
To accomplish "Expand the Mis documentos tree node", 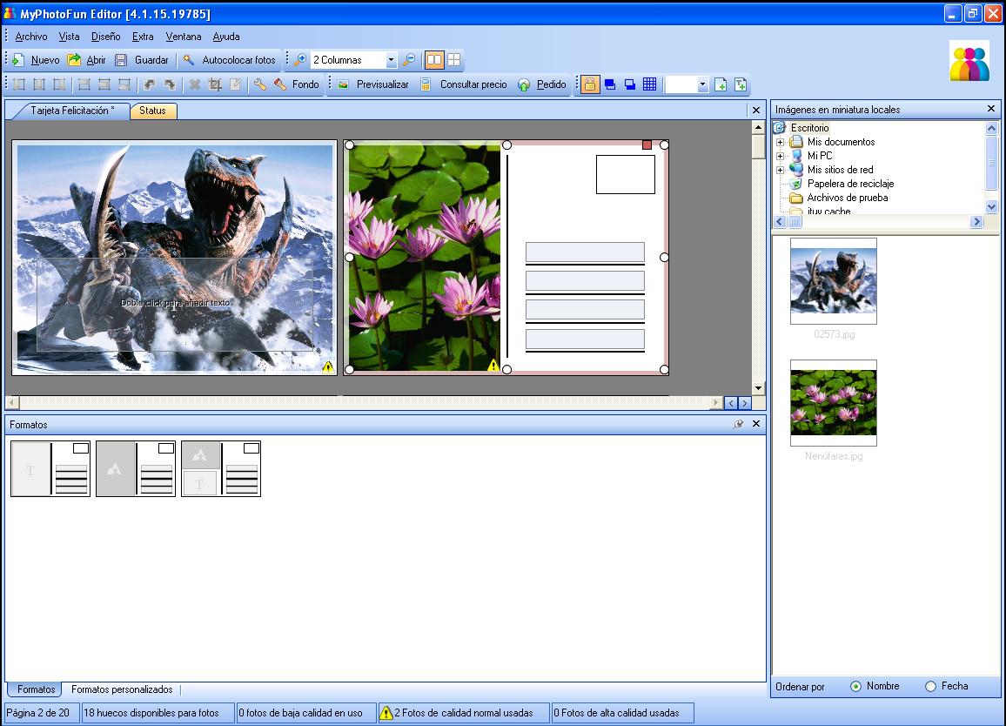I will (x=780, y=142).
